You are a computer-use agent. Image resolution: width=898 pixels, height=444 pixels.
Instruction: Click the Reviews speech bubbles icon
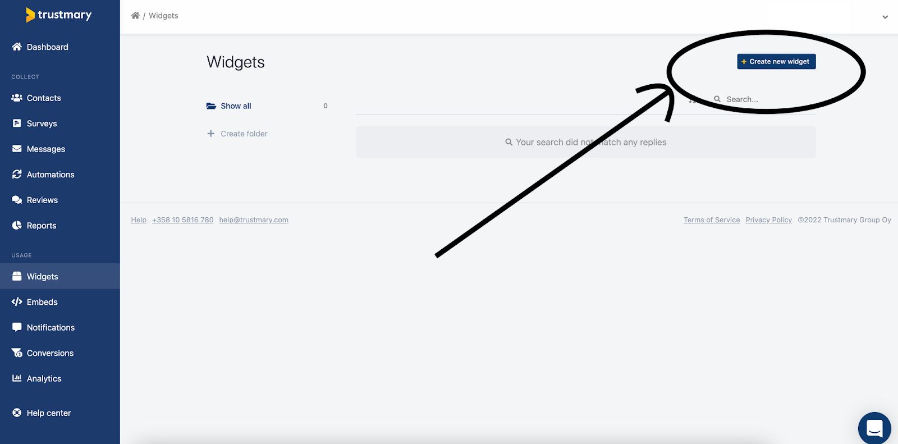17,200
